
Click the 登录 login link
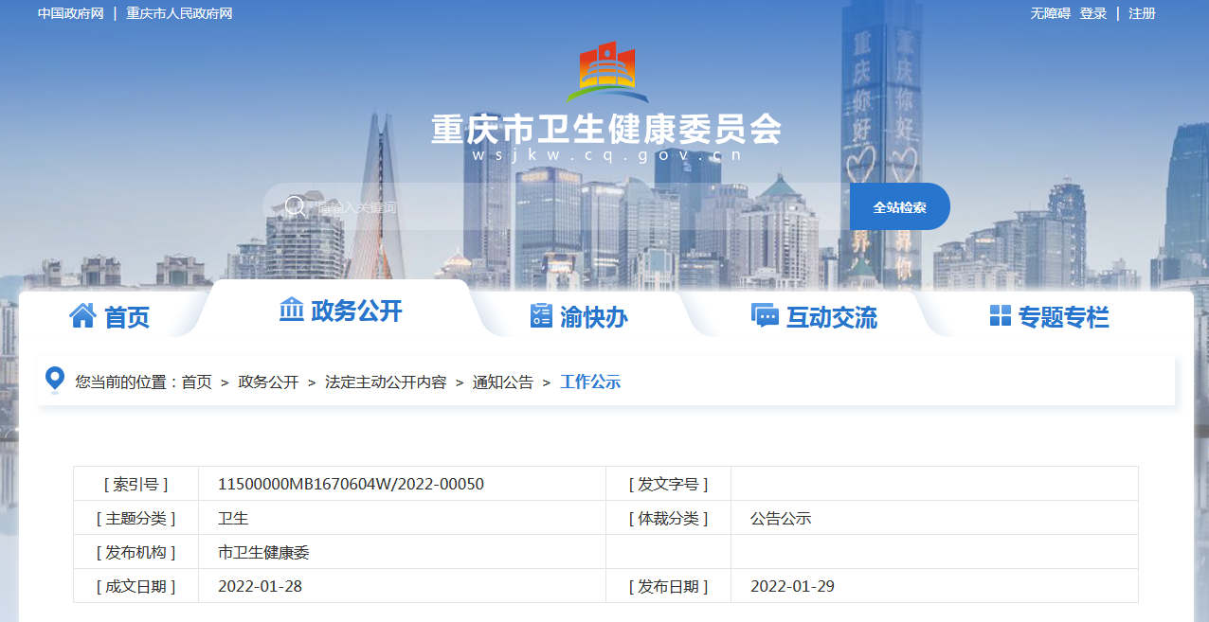(x=1093, y=13)
